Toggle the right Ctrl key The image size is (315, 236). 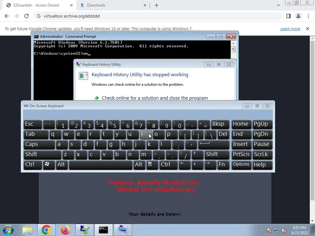point(168,165)
